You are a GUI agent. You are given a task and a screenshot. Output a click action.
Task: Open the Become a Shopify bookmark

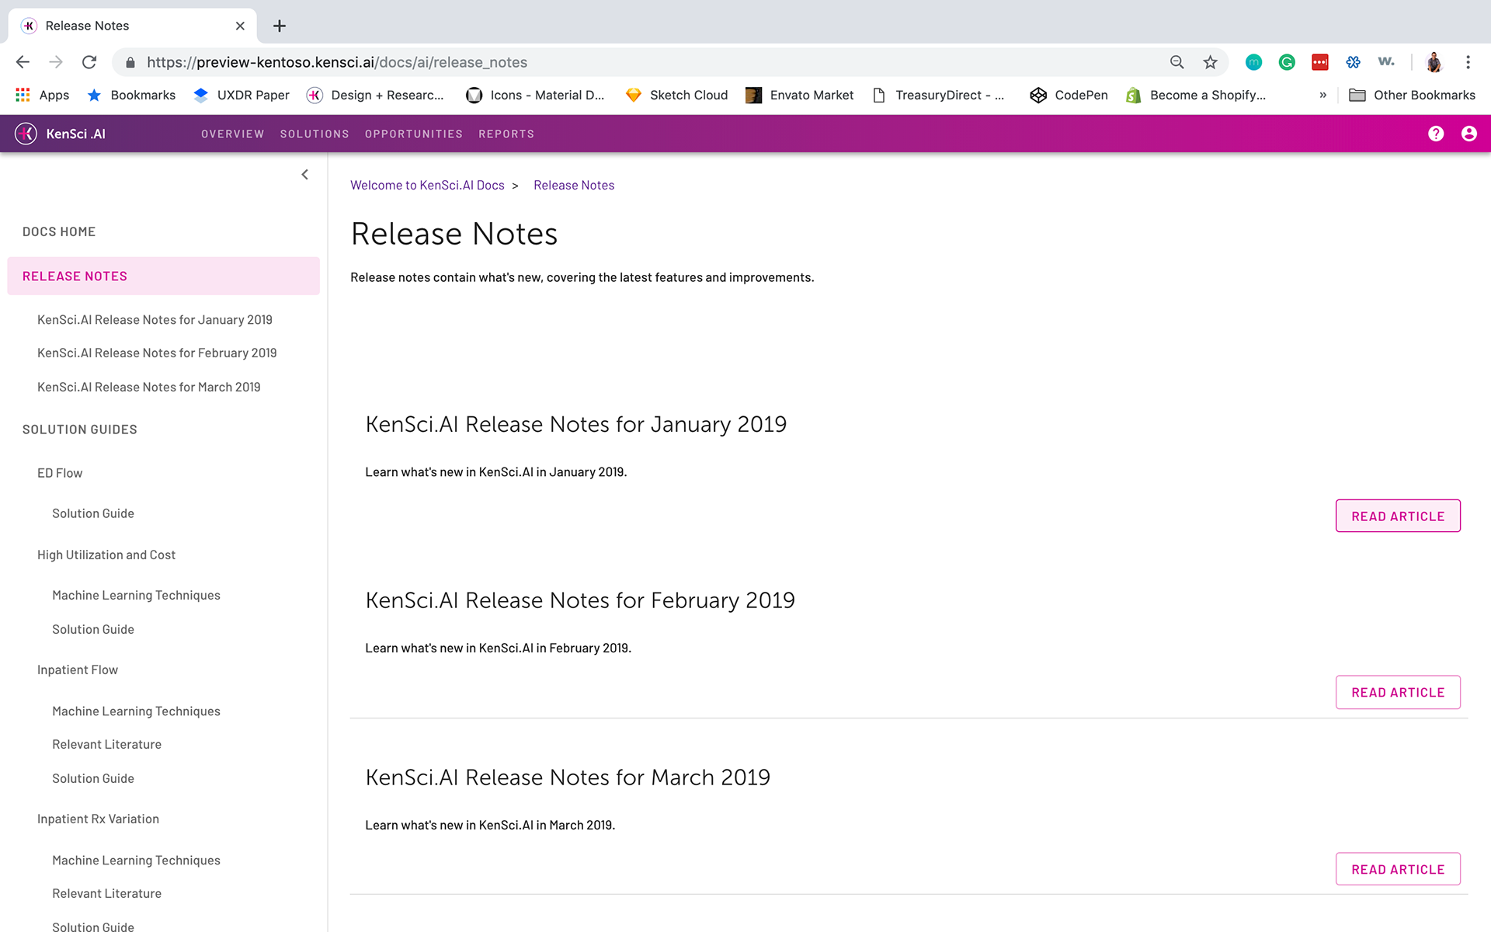(1196, 95)
